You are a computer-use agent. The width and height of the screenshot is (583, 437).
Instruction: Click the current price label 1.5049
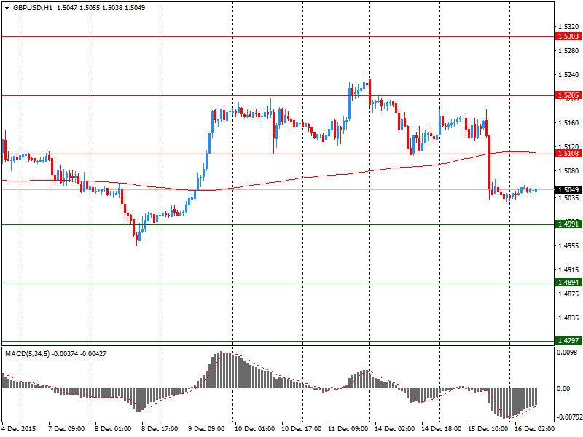click(x=568, y=190)
